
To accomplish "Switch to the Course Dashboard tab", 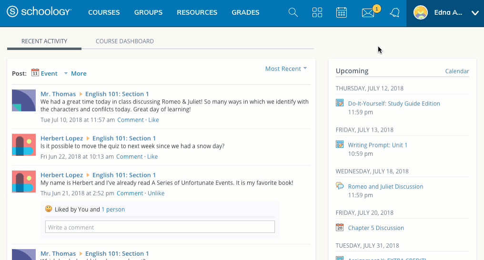I will (x=124, y=41).
